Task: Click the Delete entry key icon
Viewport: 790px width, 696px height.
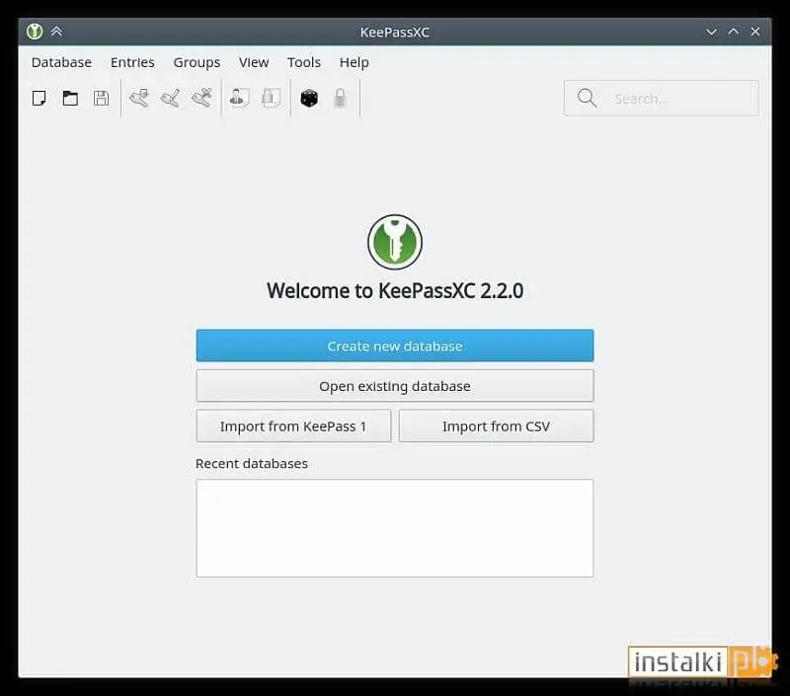Action: pos(201,98)
